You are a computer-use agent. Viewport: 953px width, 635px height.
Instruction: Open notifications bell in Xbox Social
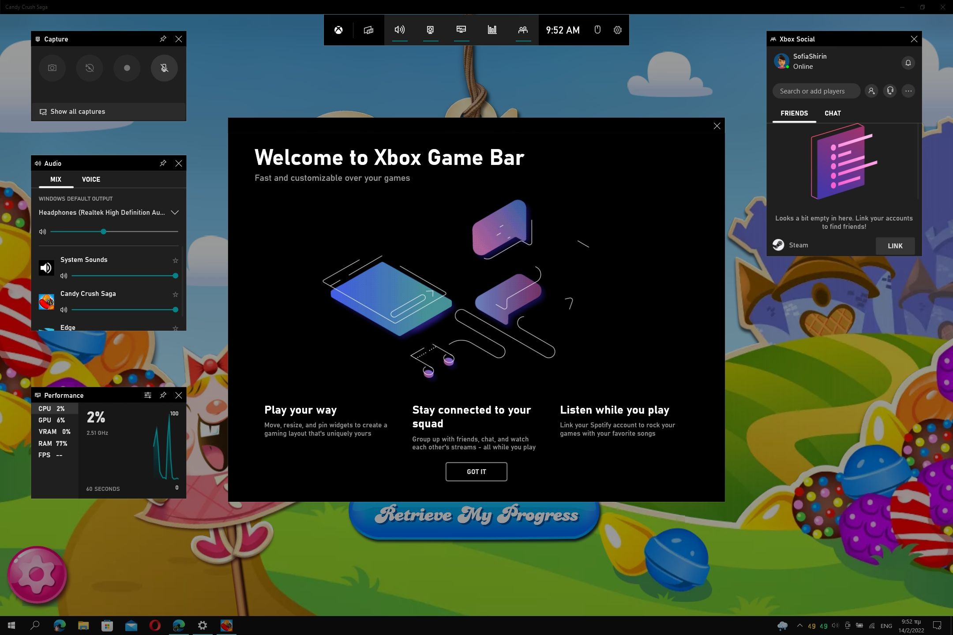tap(908, 63)
